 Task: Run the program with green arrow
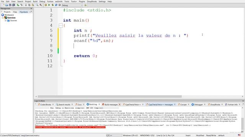pyautogui.click(x=49, y=5)
